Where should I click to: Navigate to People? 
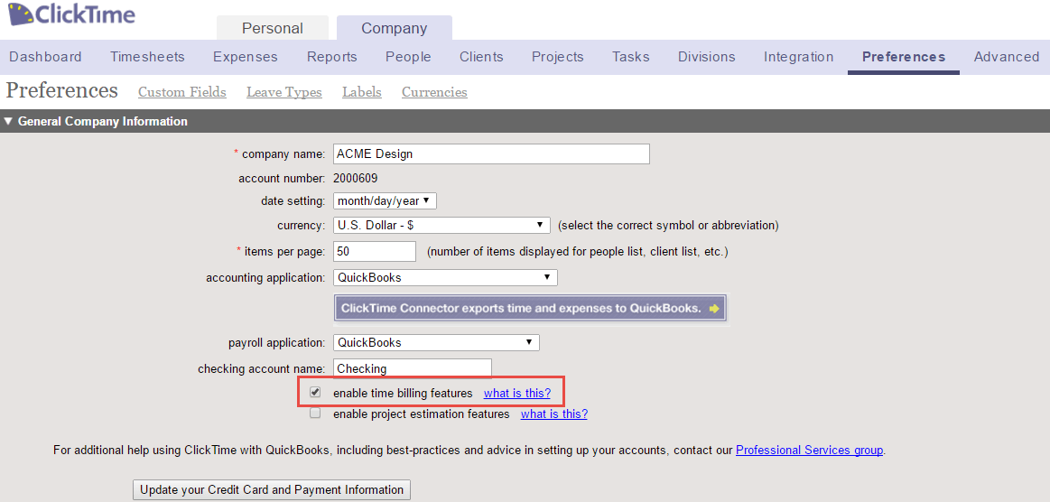point(408,57)
